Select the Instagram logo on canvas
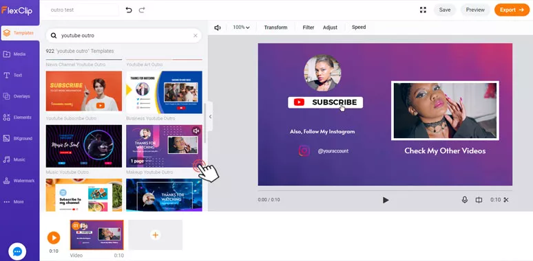Viewport: 533px width, 261px height. (x=304, y=151)
